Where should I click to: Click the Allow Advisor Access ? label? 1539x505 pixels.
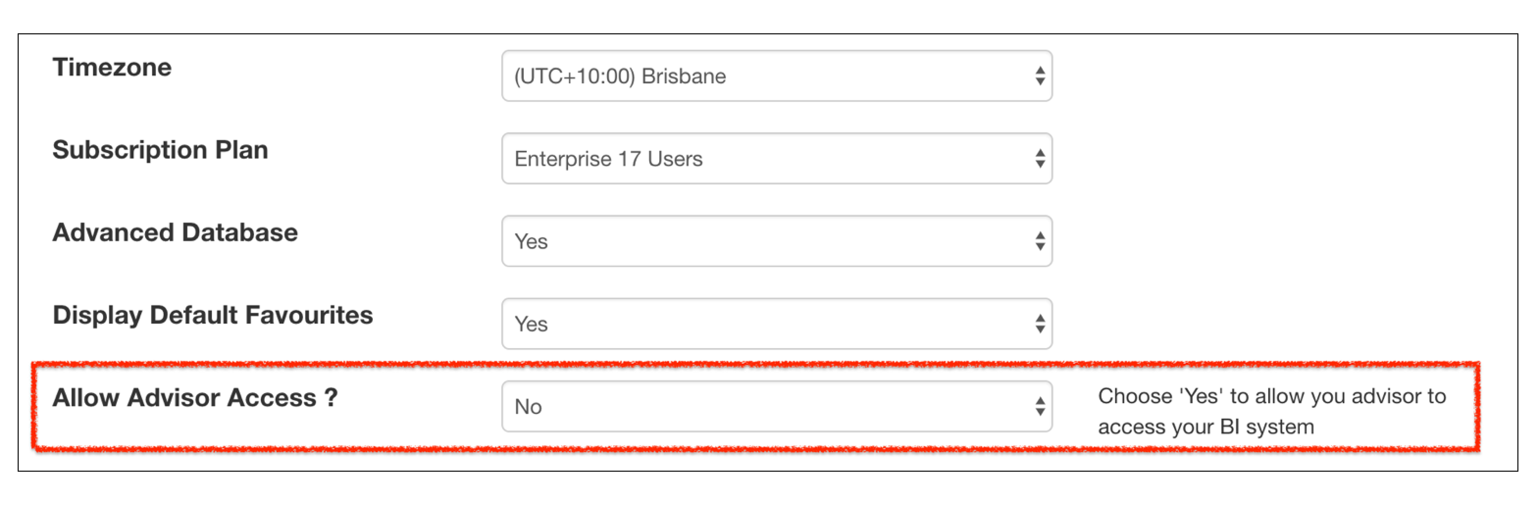pyautogui.click(x=195, y=398)
